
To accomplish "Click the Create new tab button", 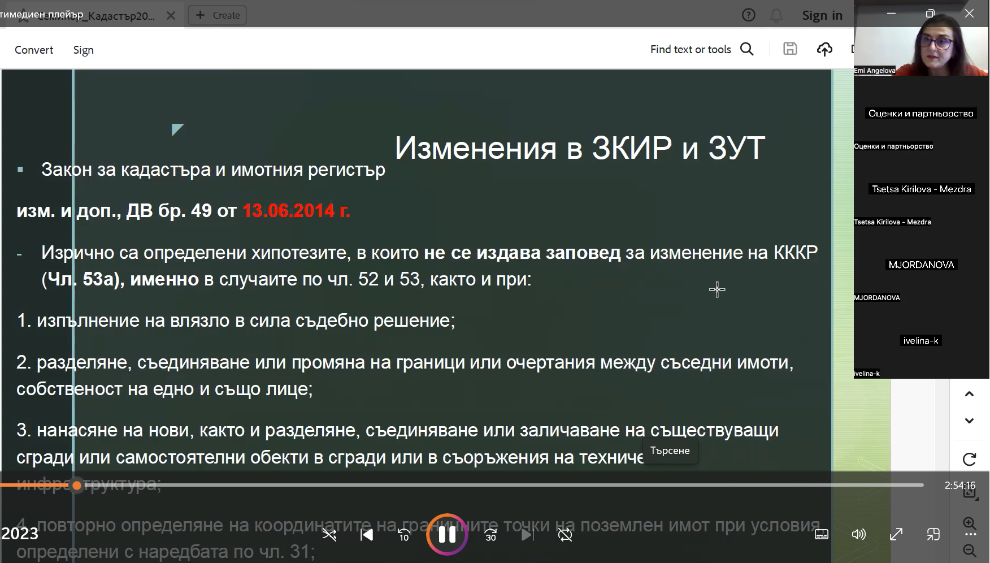I will 218,15.
